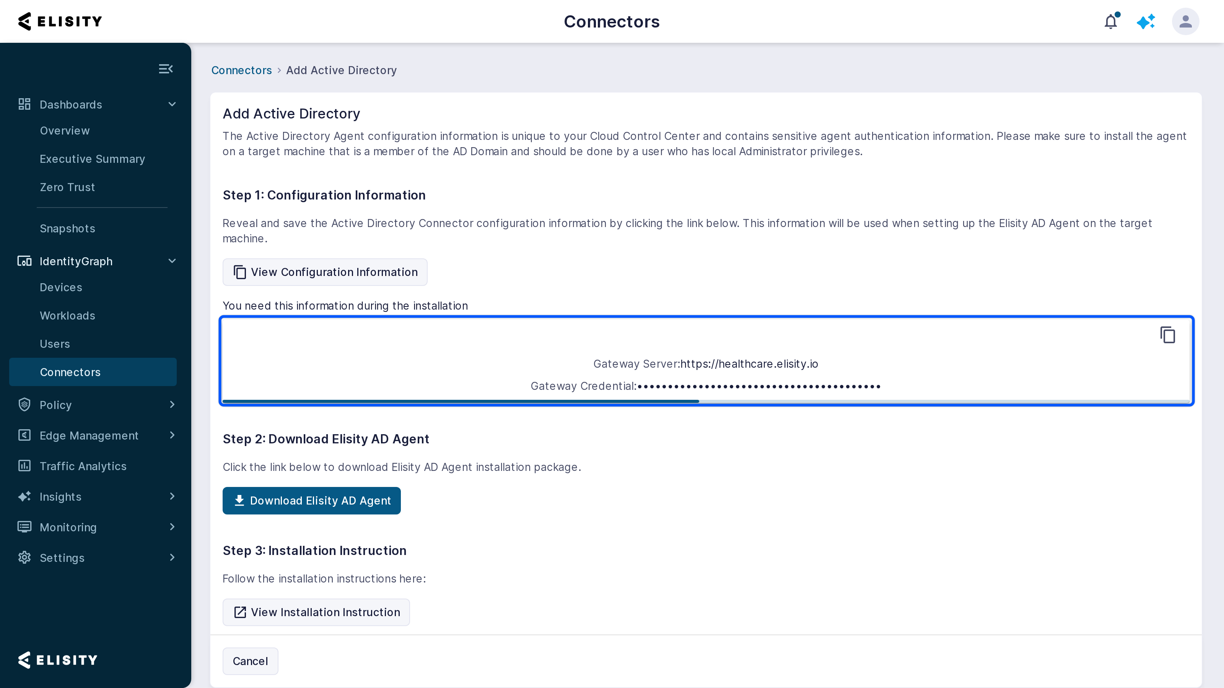1224x688 pixels.
Task: Select Connectors in the sidebar
Action: [x=93, y=372]
